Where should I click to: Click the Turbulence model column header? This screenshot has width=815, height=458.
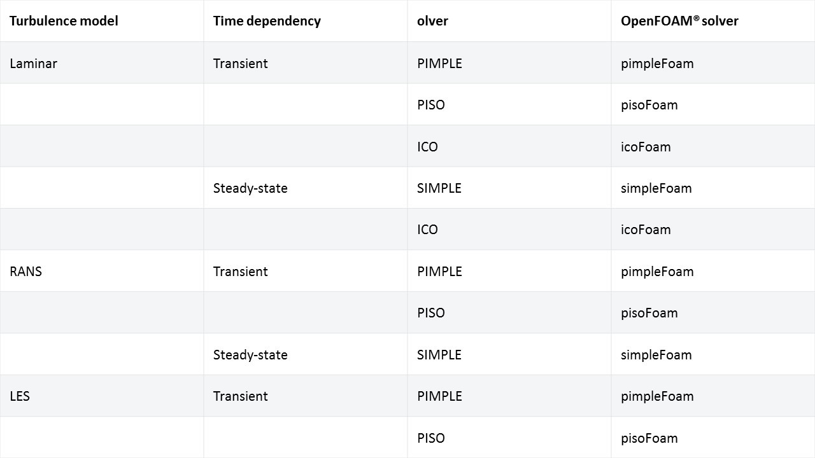(64, 21)
